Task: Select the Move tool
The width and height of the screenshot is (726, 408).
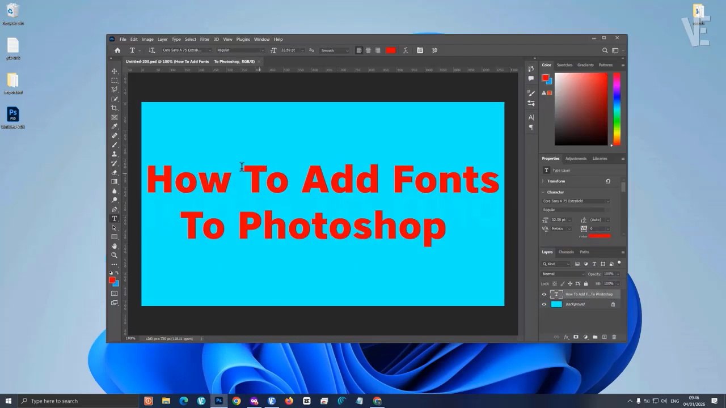Action: click(x=115, y=71)
